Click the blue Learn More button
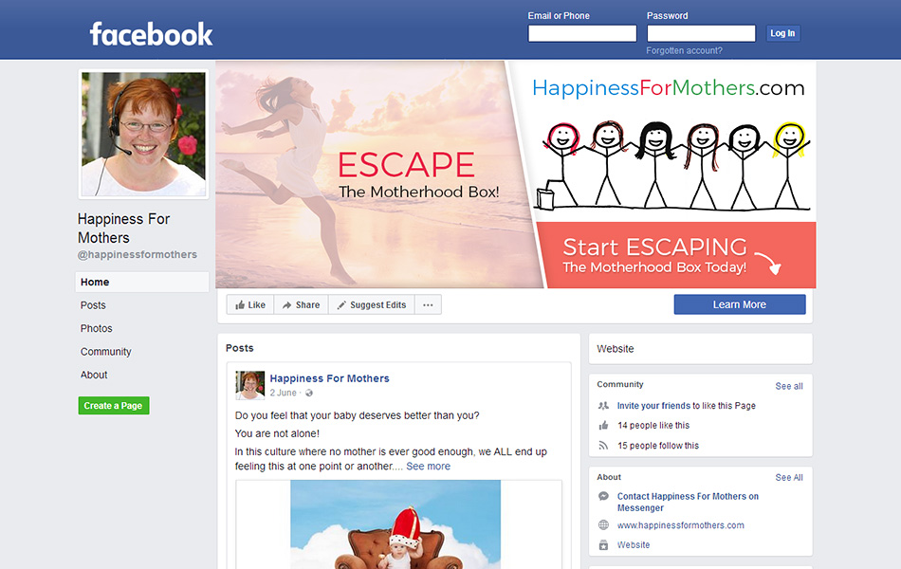The image size is (901, 569). click(740, 304)
